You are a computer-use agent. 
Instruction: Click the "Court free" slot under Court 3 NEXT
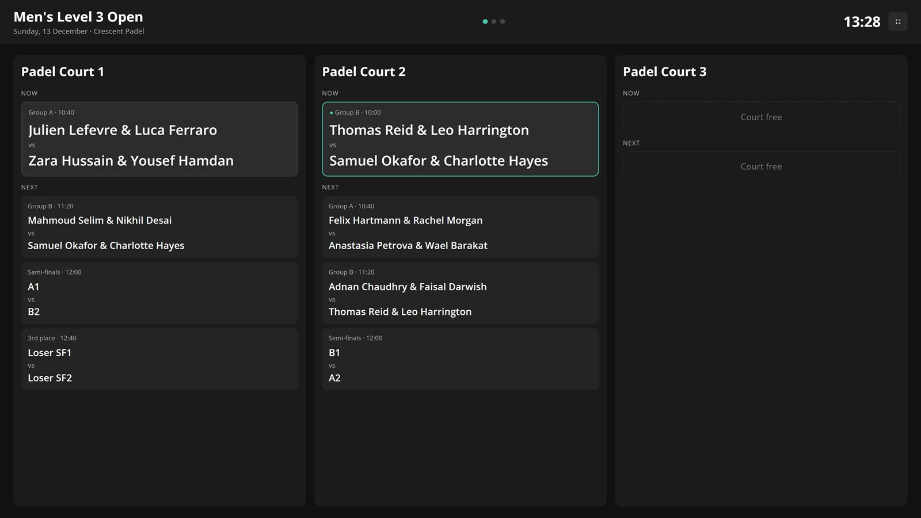coord(761,166)
